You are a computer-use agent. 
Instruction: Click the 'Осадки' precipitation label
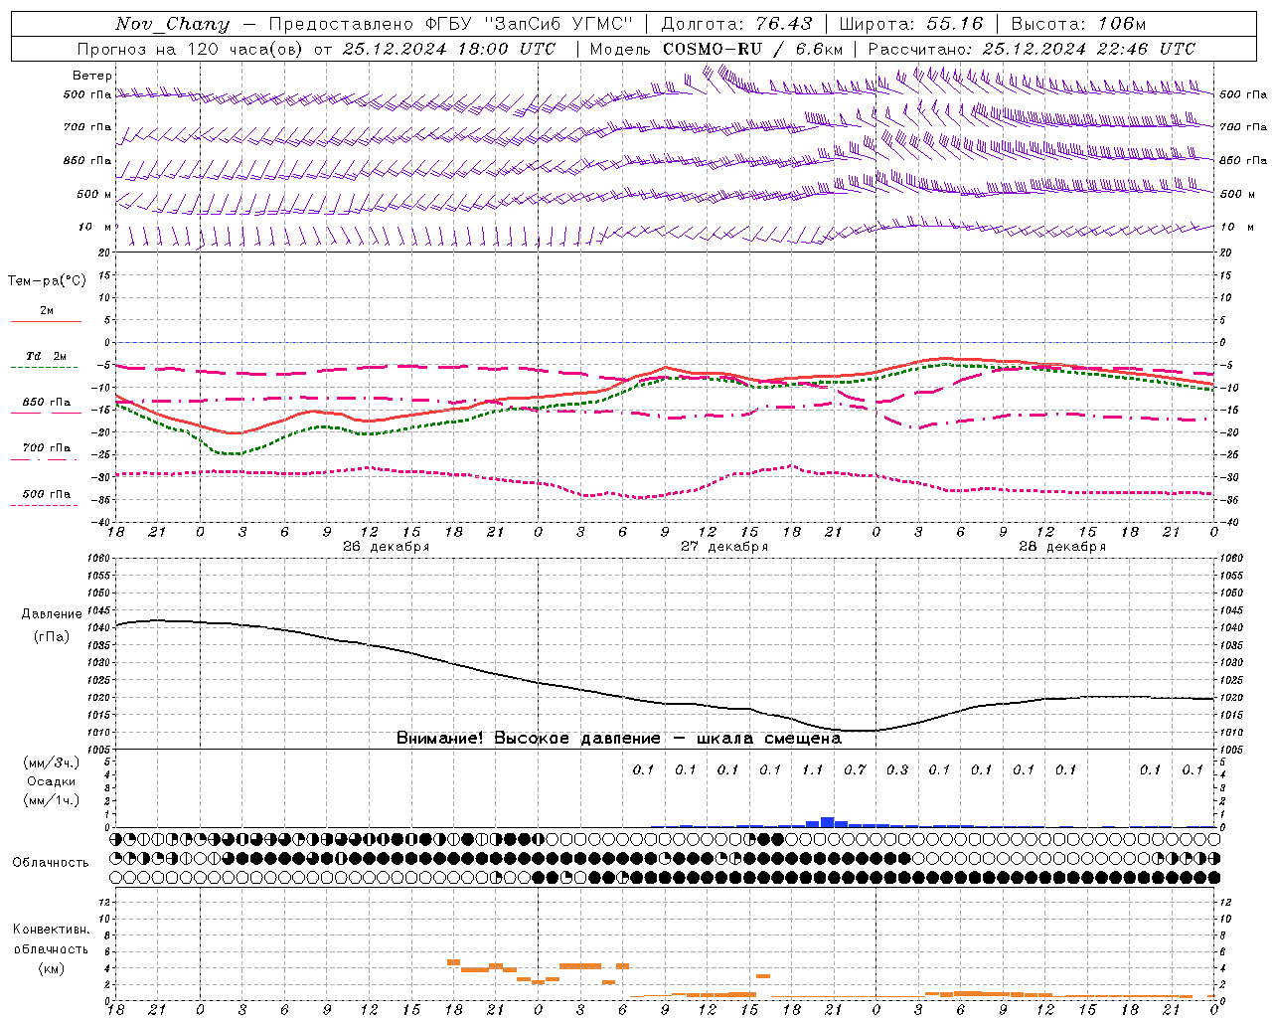pos(52,781)
